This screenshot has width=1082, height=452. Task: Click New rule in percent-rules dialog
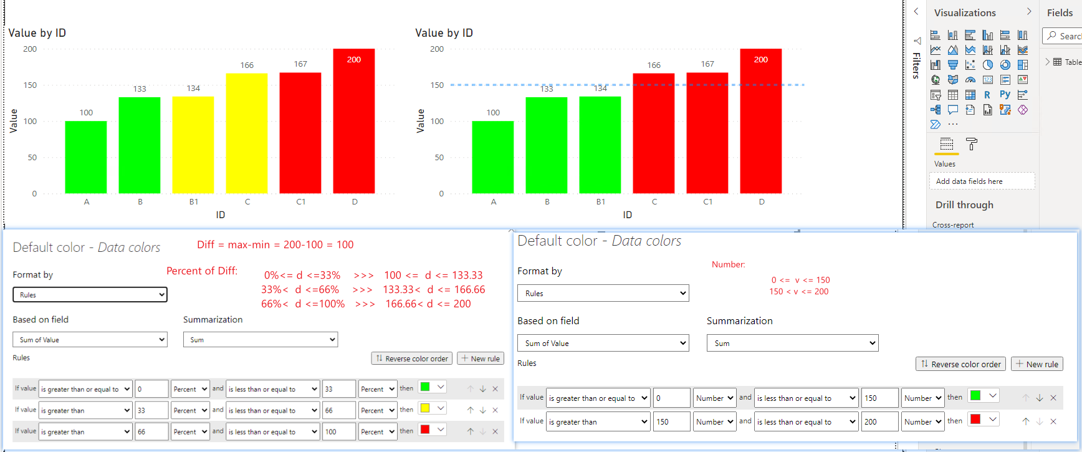[481, 358]
